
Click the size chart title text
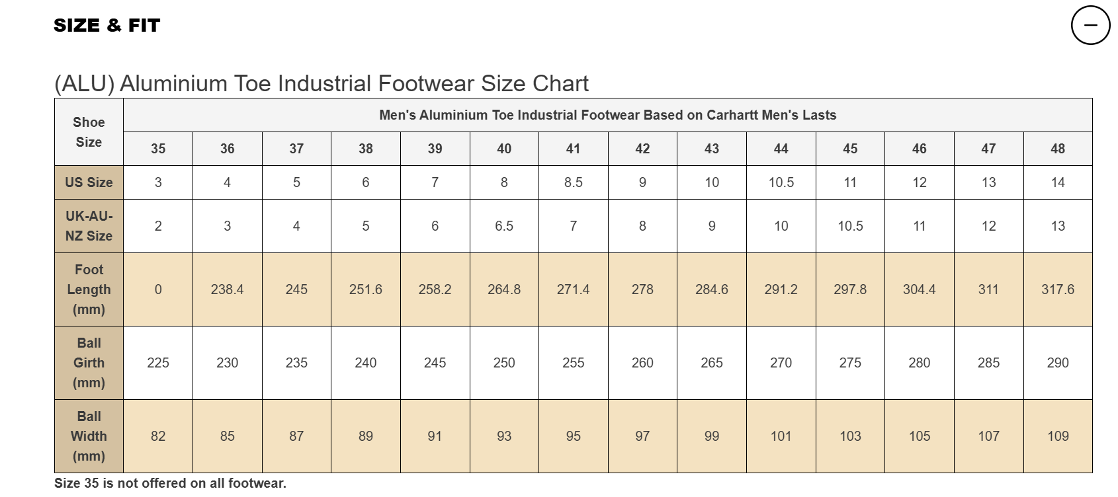(x=321, y=84)
